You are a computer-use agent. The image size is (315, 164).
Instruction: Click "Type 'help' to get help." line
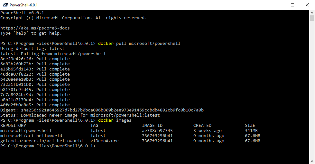[31, 33]
